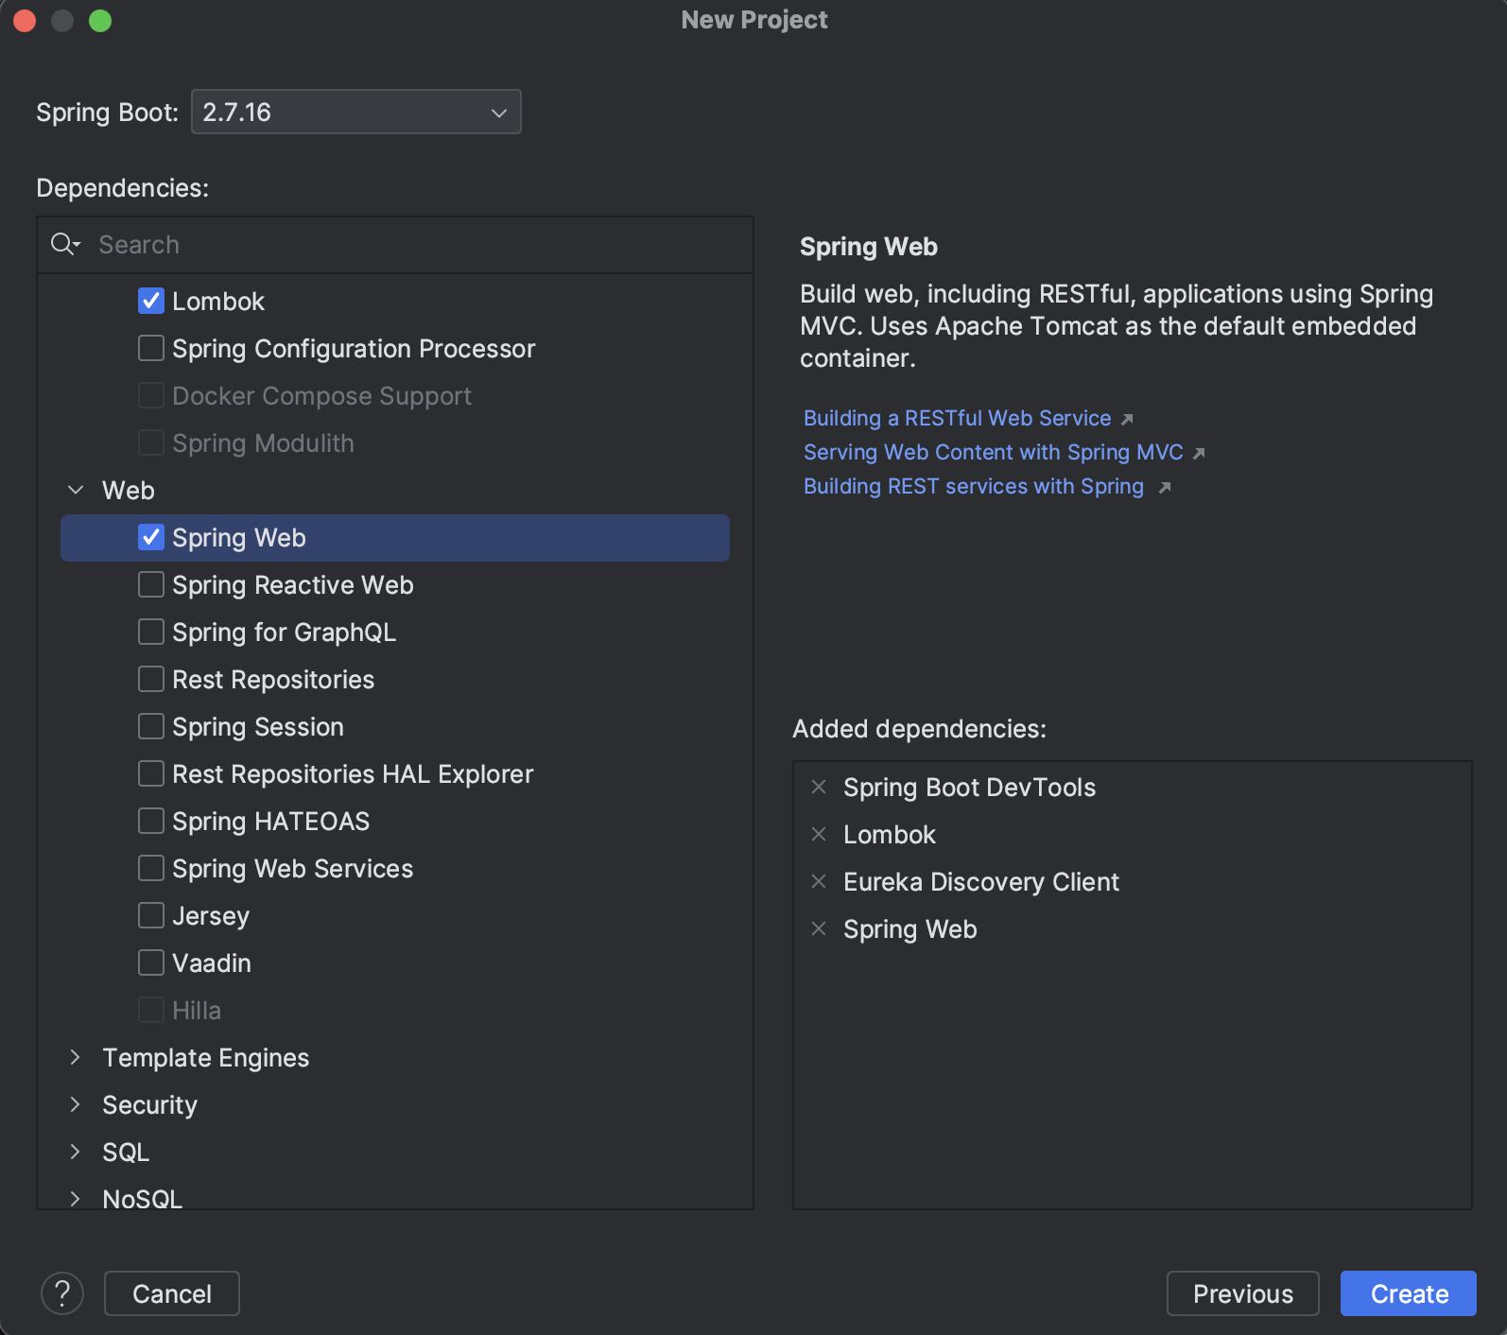Enable Spring HATEOAS dependency
This screenshot has width=1507, height=1335.
pyautogui.click(x=151, y=821)
